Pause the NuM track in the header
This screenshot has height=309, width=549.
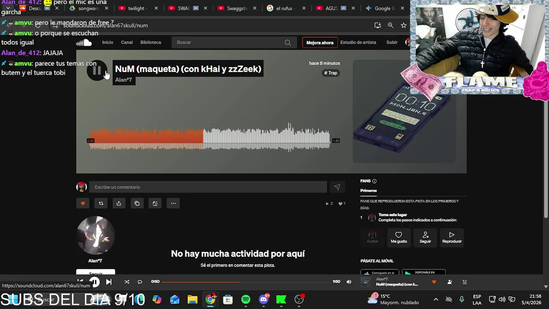[x=97, y=71]
